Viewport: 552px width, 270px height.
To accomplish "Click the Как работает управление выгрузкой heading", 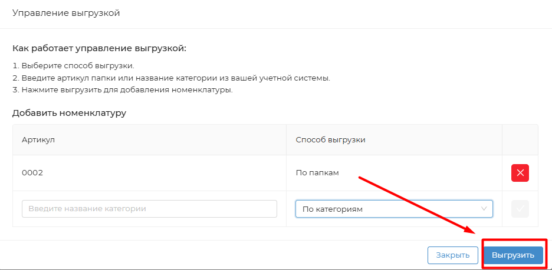I will 99,48.
